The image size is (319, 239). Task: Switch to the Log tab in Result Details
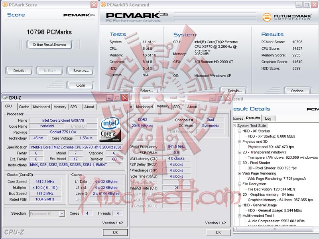tap(268, 118)
